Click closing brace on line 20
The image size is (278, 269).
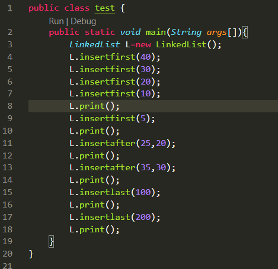point(31,254)
